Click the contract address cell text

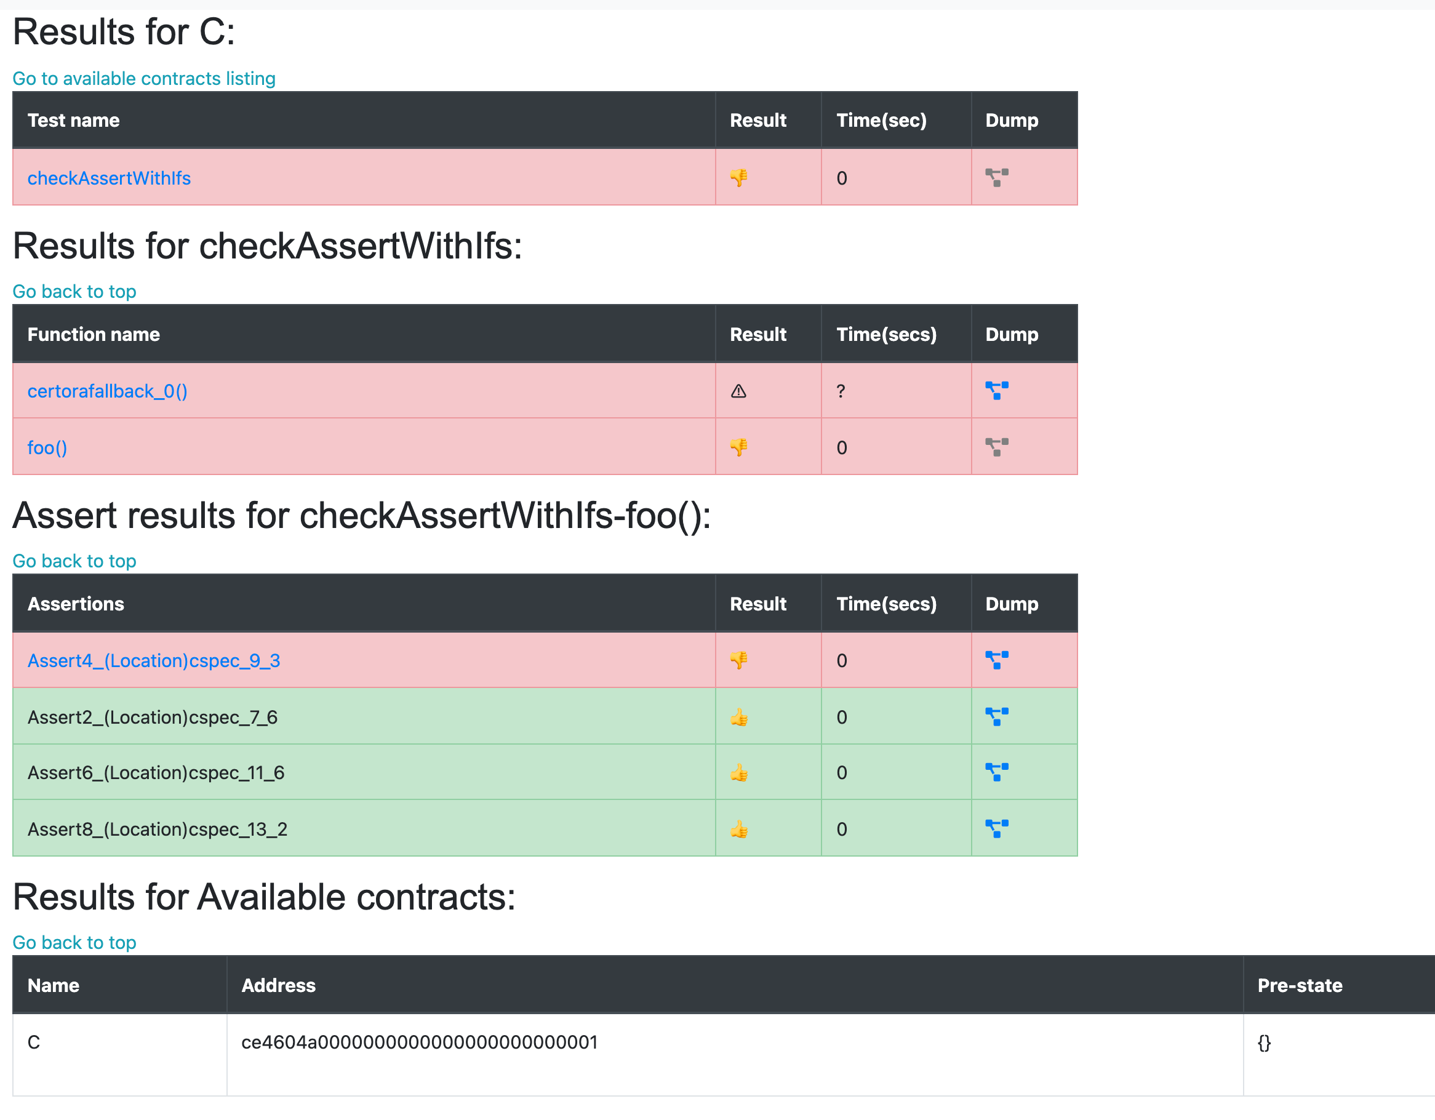[x=419, y=1042]
